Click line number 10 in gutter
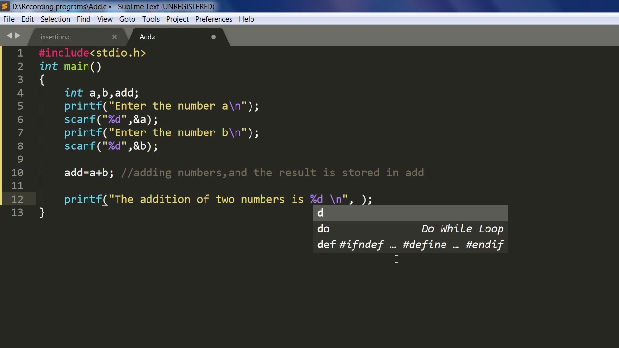Image resolution: width=619 pixels, height=348 pixels. 17,173
